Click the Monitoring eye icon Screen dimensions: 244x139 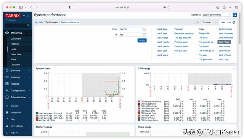tap(7, 33)
